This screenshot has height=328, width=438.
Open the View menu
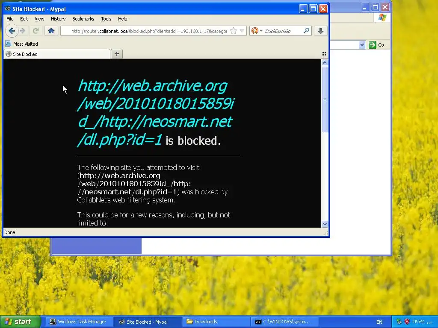(x=39, y=19)
